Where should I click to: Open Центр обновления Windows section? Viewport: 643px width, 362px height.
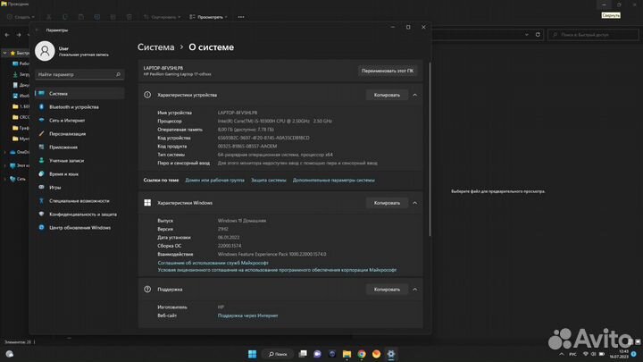tap(80, 228)
